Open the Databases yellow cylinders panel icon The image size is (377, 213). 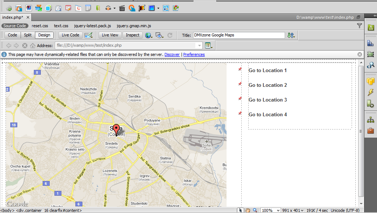point(370,81)
